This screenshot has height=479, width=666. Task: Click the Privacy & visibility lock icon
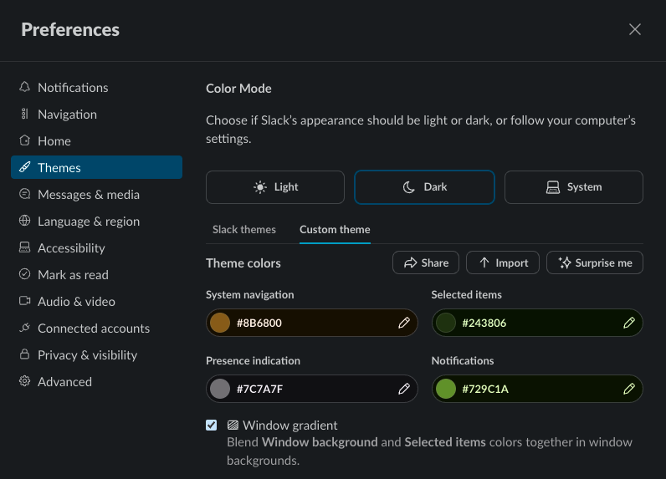(24, 354)
